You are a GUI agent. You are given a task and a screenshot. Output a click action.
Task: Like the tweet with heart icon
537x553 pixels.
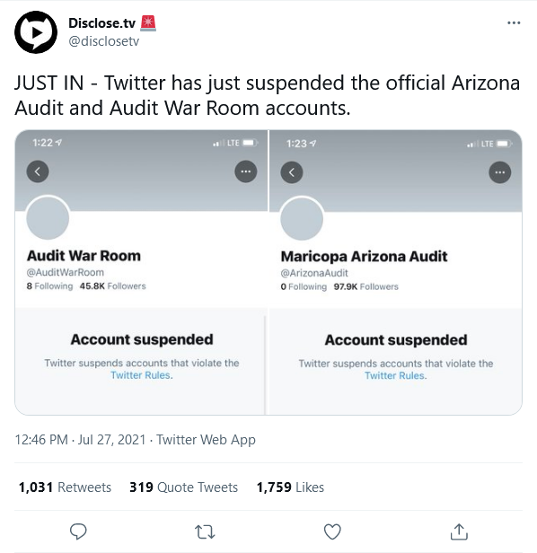[x=332, y=531]
